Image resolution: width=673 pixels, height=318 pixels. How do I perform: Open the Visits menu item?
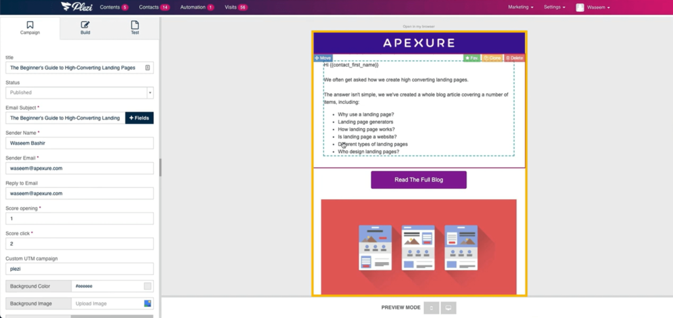tap(236, 7)
